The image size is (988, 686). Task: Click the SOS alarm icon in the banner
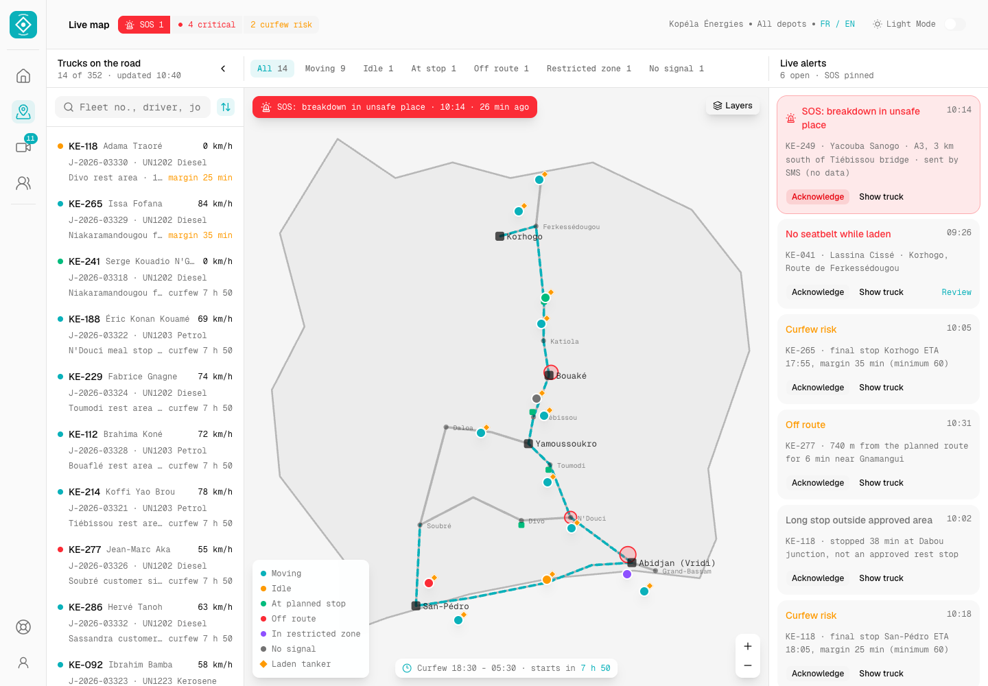(266, 107)
